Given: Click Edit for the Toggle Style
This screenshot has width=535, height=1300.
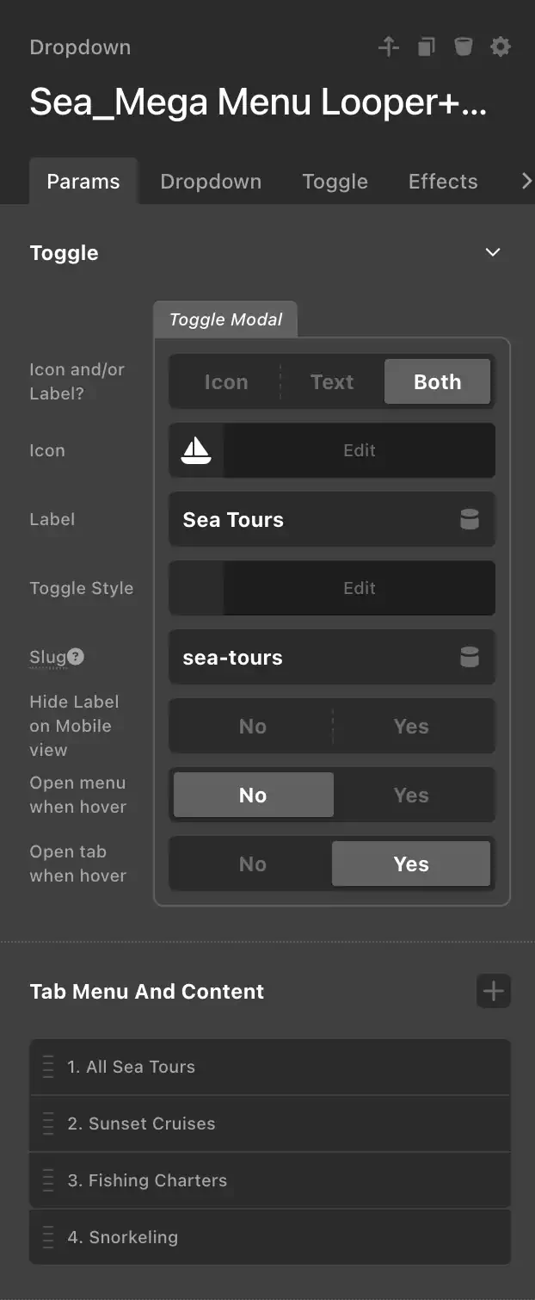Looking at the screenshot, I should [x=360, y=588].
